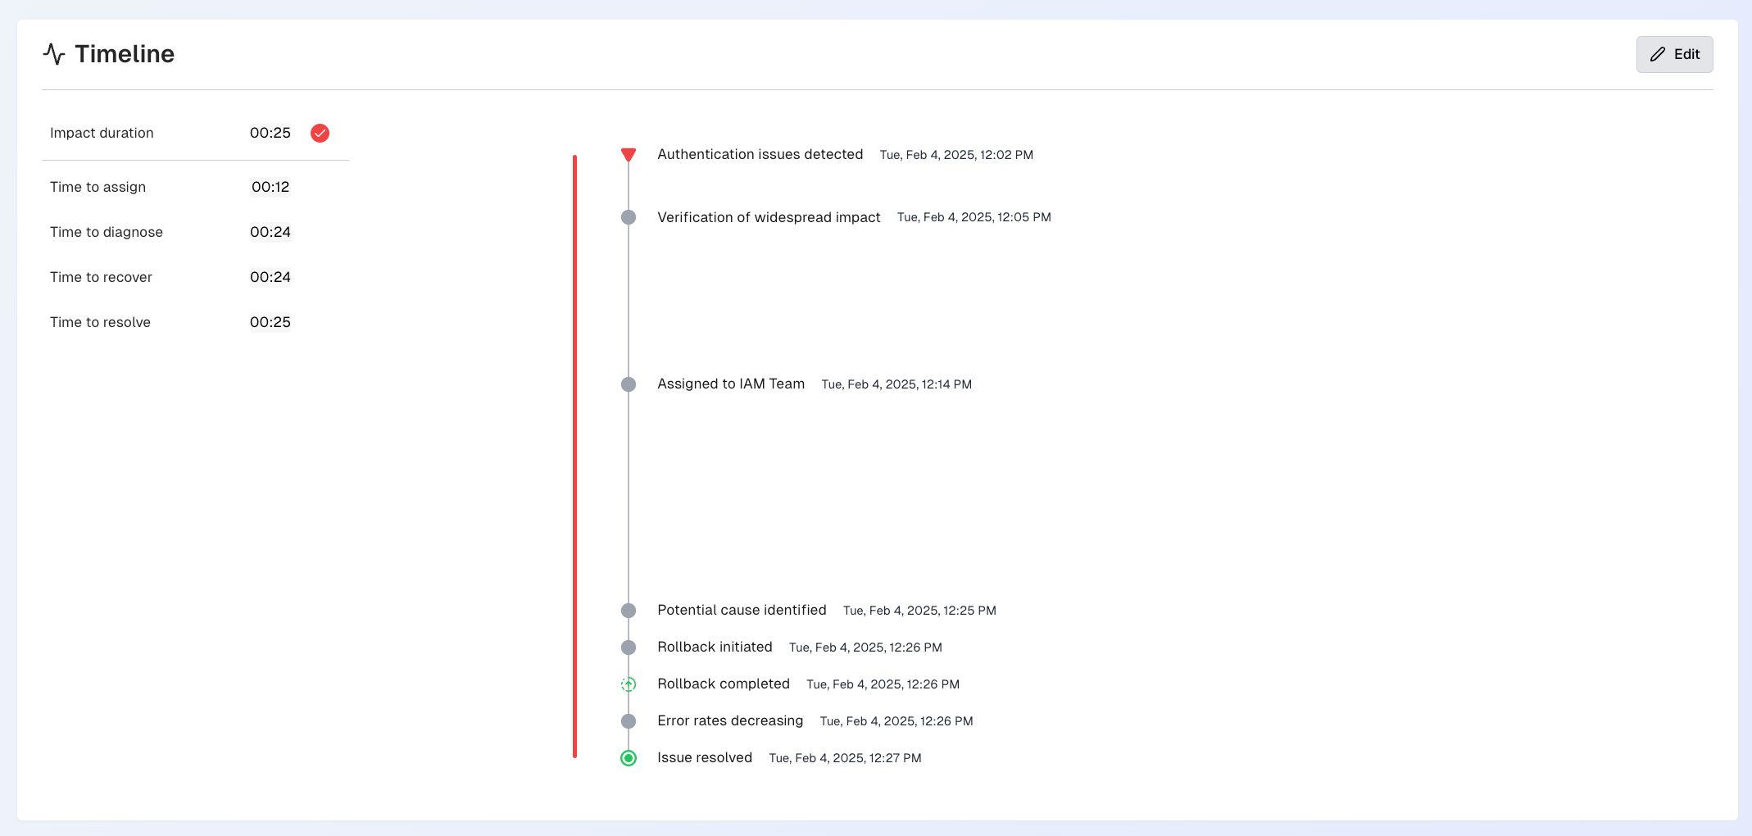Viewport: 1752px width, 836px height.
Task: Click the pencil icon inside the Edit button
Action: point(1657,54)
